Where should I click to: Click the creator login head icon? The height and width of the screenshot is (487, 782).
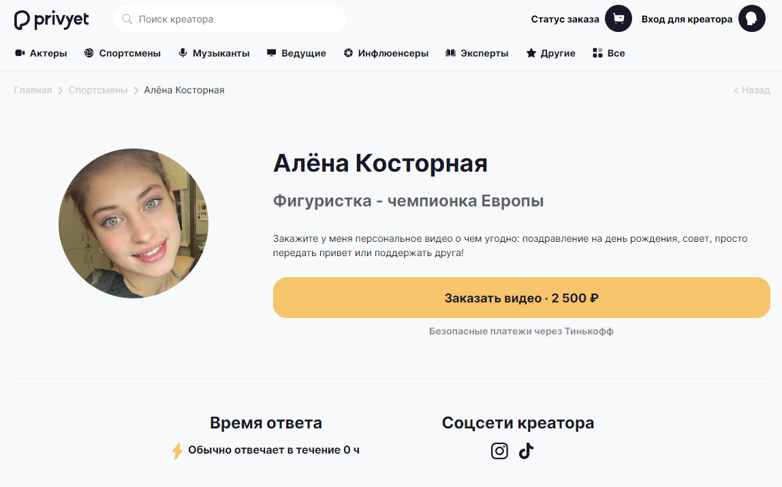[751, 19]
